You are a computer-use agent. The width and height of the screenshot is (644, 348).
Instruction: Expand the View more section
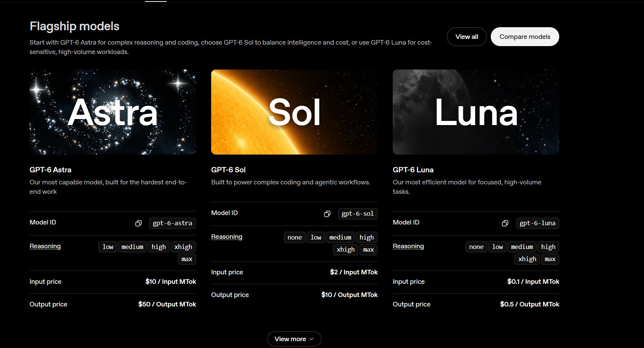tap(294, 339)
